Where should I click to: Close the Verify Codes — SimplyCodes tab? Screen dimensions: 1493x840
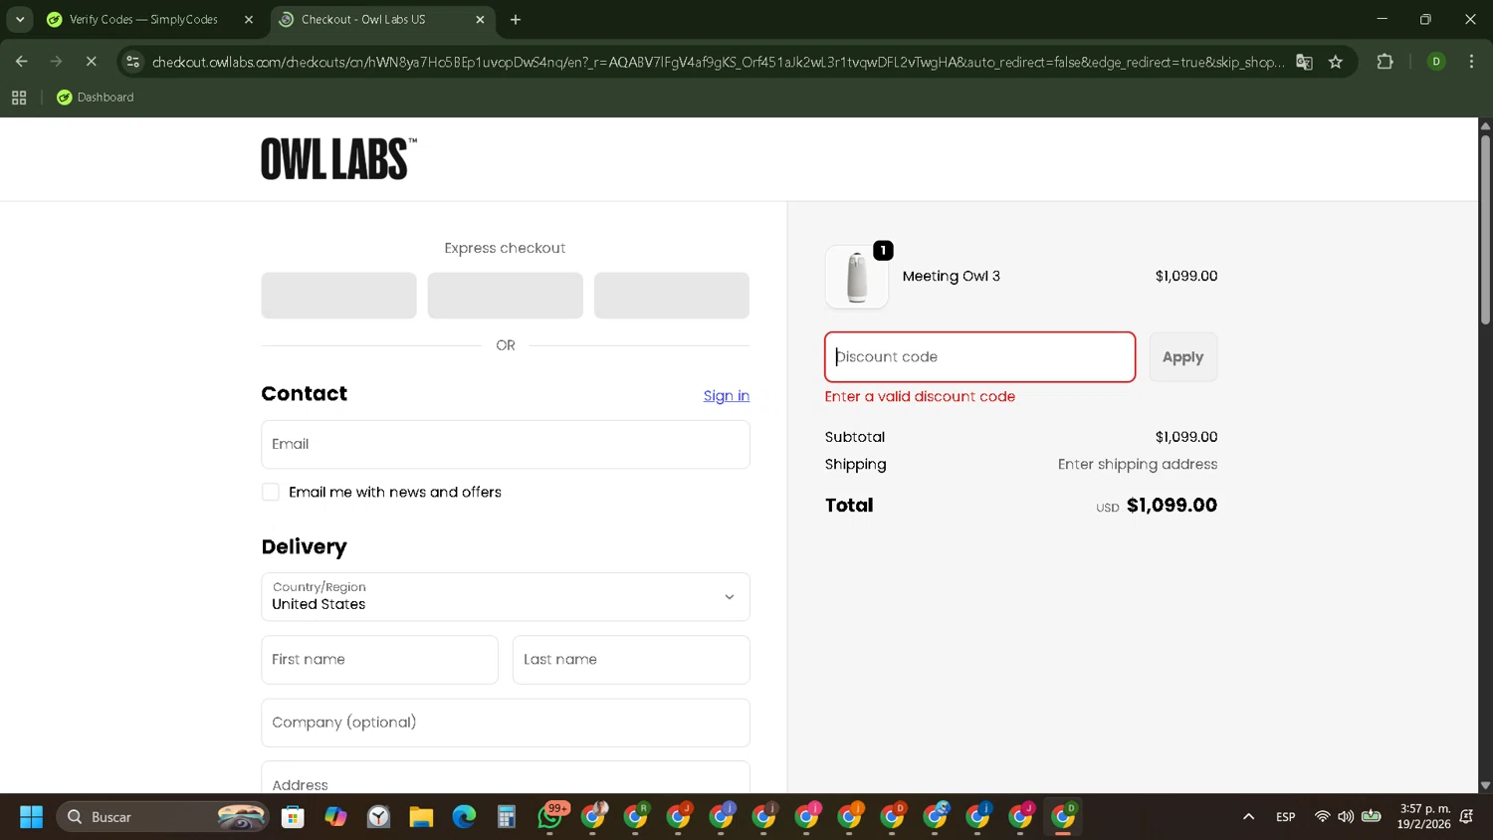coord(249,20)
